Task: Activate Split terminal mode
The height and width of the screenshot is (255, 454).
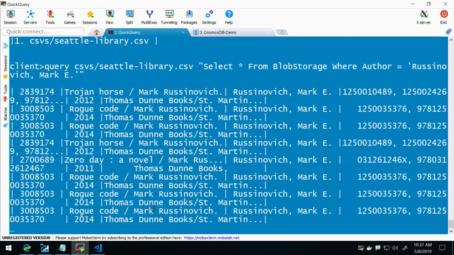Action: point(129,17)
